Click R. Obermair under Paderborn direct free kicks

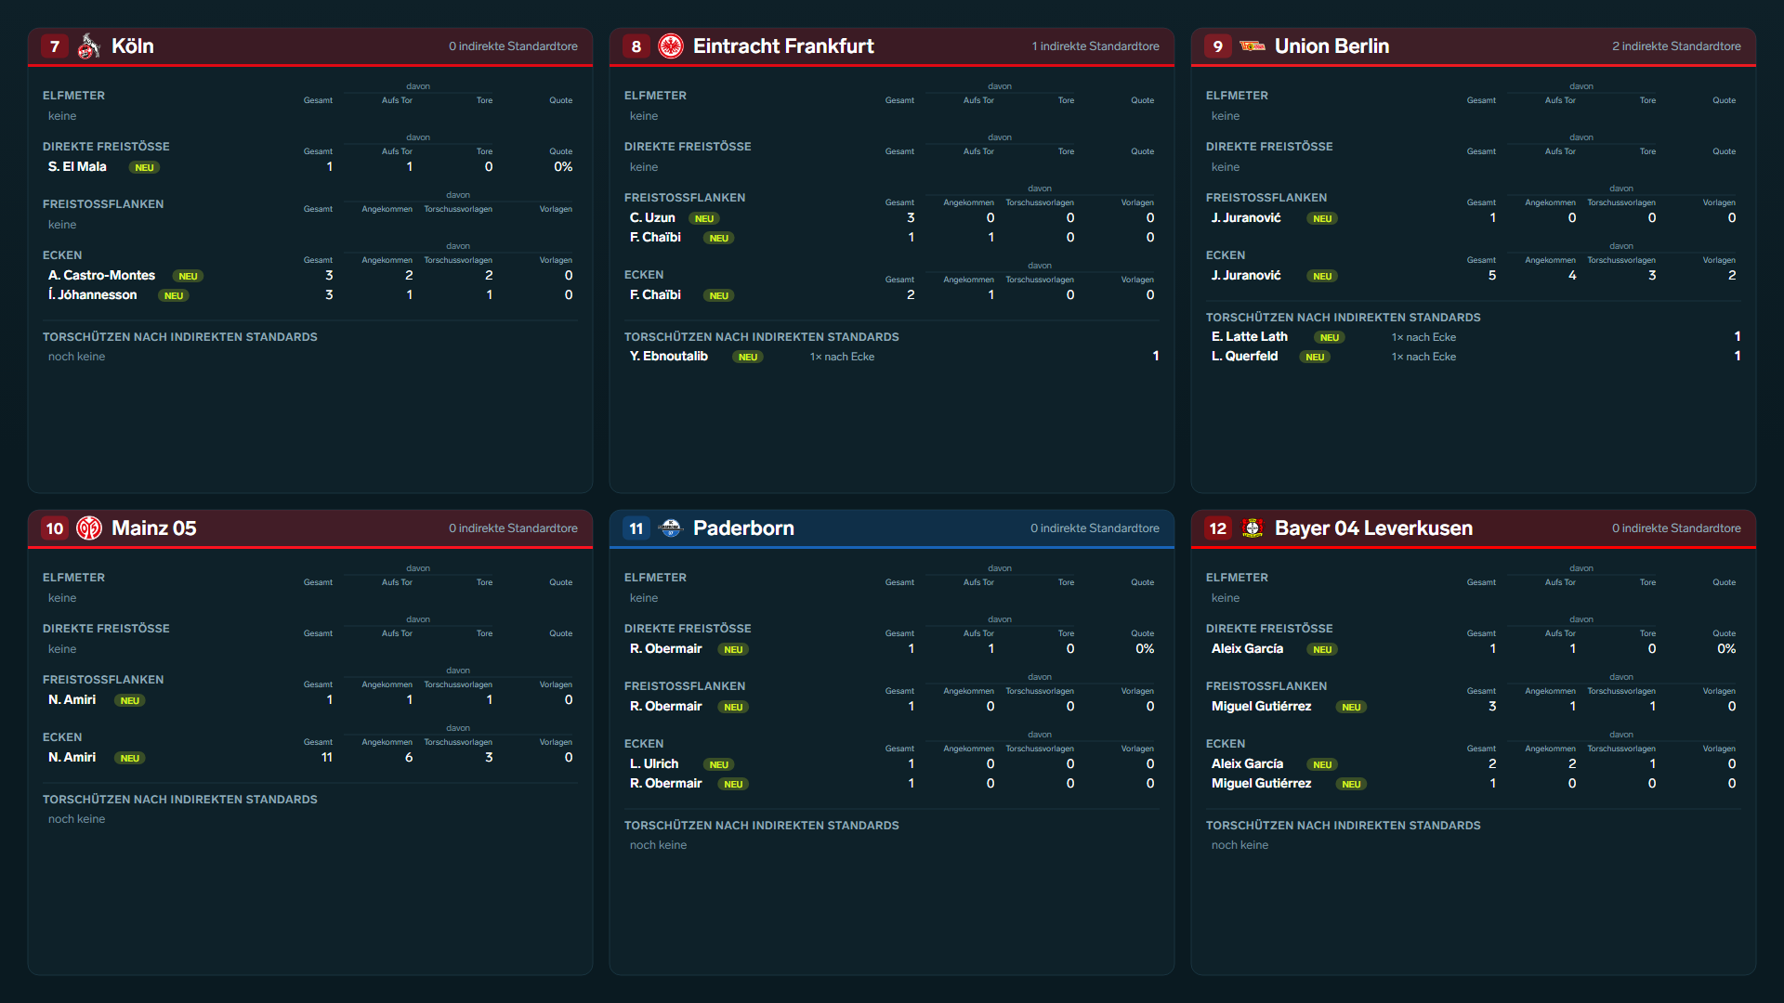point(665,649)
